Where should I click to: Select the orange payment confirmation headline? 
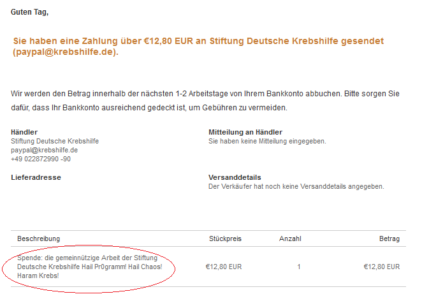(x=198, y=47)
